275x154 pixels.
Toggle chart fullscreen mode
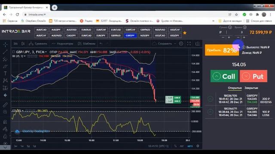coord(189,44)
